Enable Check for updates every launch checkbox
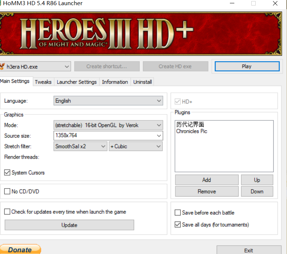Image resolution: width=287 pixels, height=254 pixels. point(7,212)
